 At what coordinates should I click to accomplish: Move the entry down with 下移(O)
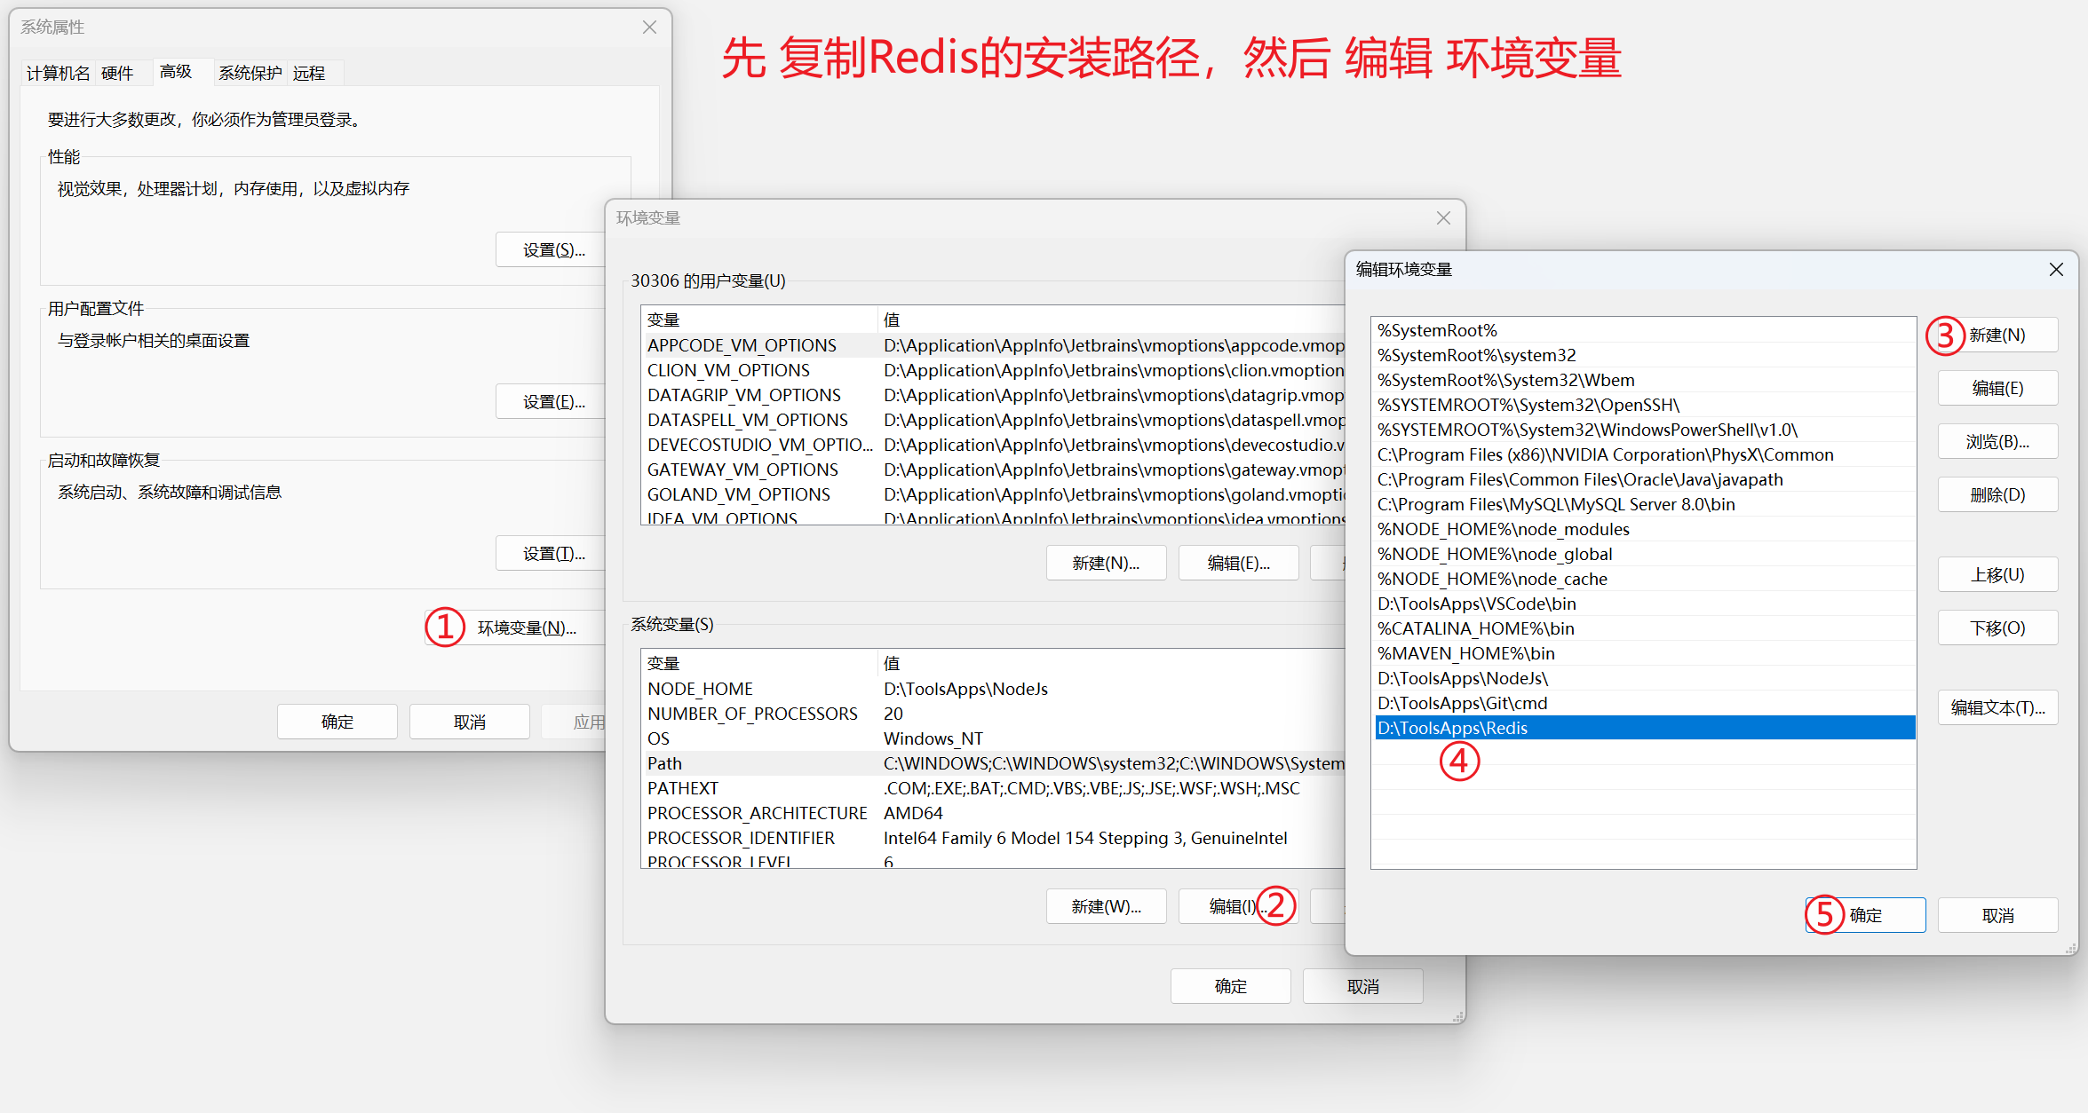coord(1997,628)
